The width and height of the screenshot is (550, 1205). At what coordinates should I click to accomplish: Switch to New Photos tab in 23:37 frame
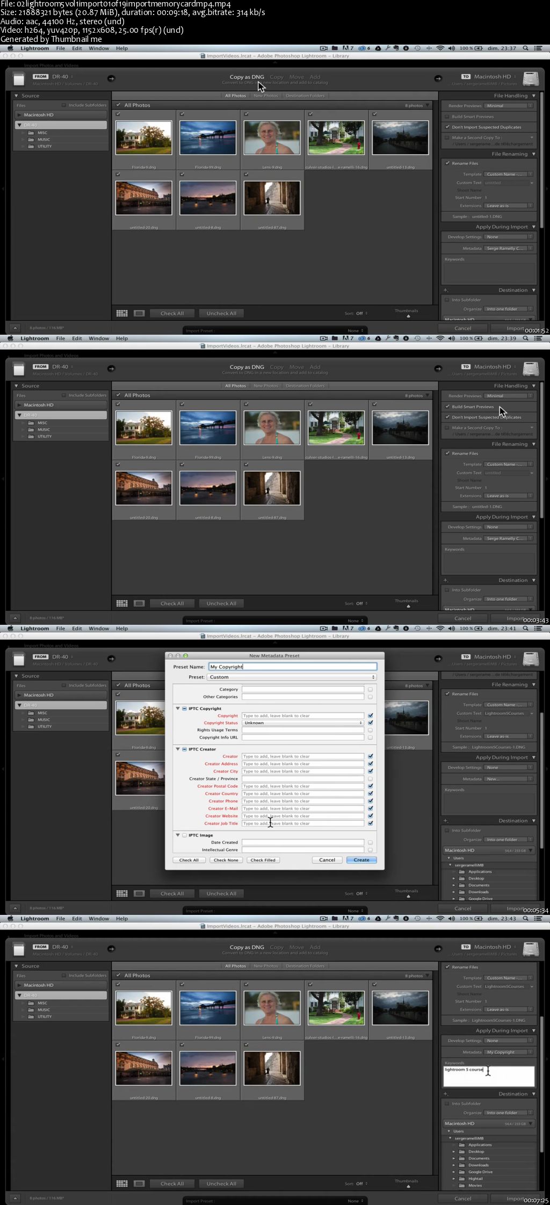pos(266,96)
